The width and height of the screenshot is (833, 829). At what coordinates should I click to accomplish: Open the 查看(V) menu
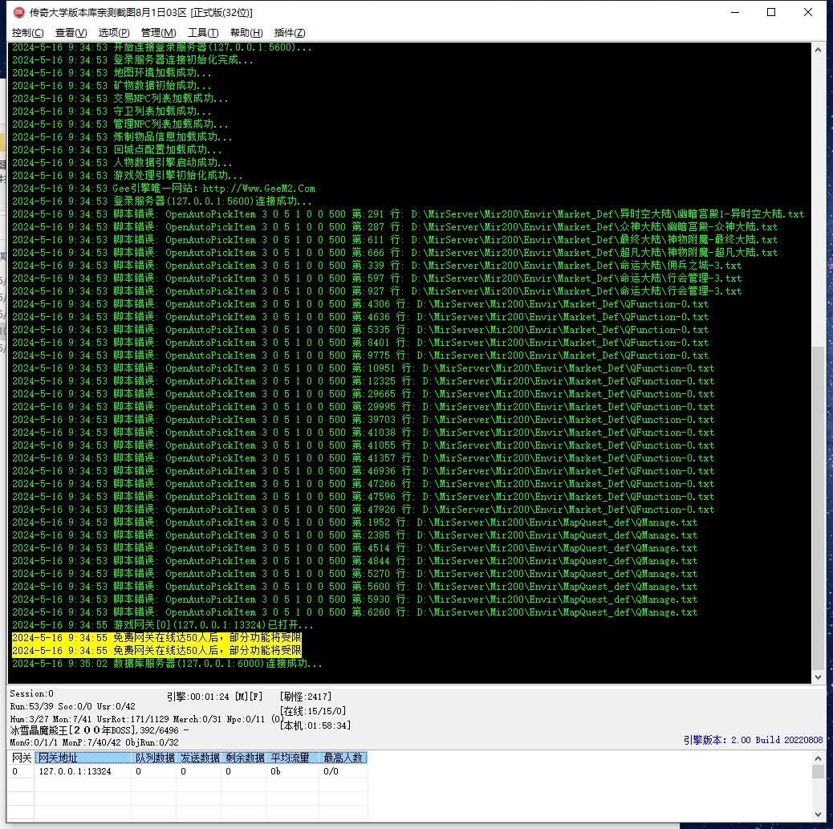tap(71, 33)
